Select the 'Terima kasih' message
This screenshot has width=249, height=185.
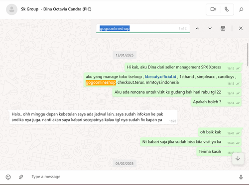pos(219,152)
